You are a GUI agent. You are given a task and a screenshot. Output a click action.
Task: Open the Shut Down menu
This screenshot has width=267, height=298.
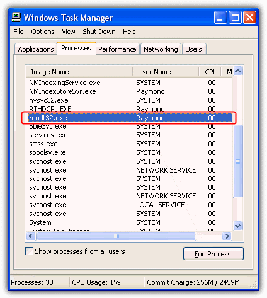pos(99,32)
